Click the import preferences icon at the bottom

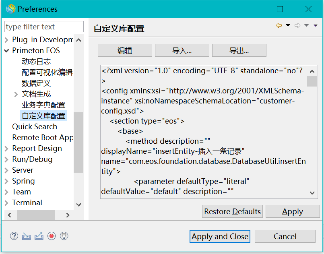[x=26, y=236]
